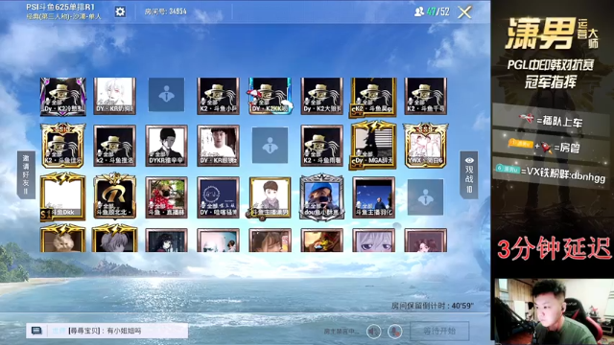Viewport: 614px width, 345px height.
Task: Click the VX铁粉群:dbnhgg banner
Action: (x=551, y=173)
